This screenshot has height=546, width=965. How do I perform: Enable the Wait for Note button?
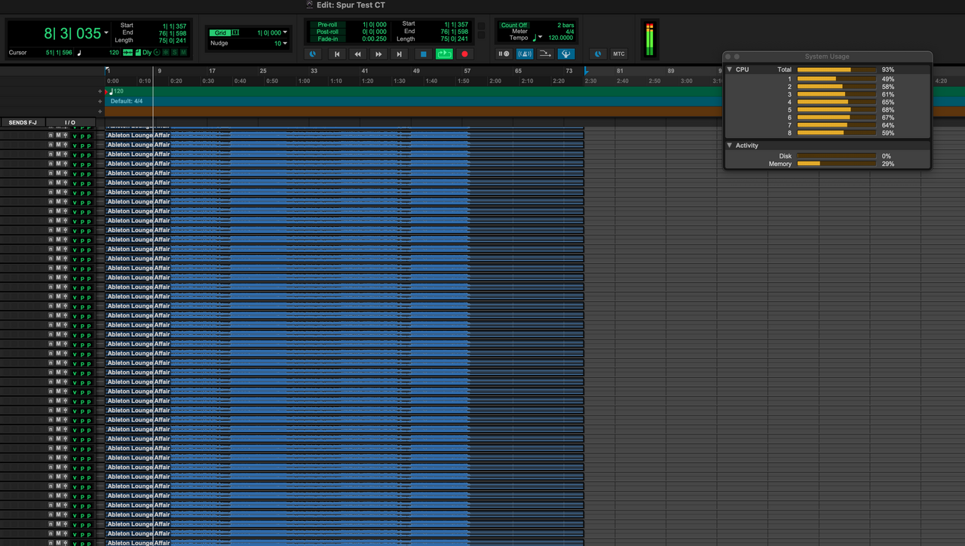pos(504,54)
